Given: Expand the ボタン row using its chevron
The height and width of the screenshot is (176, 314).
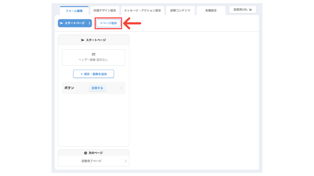Looking at the screenshot, I should click(x=122, y=88).
